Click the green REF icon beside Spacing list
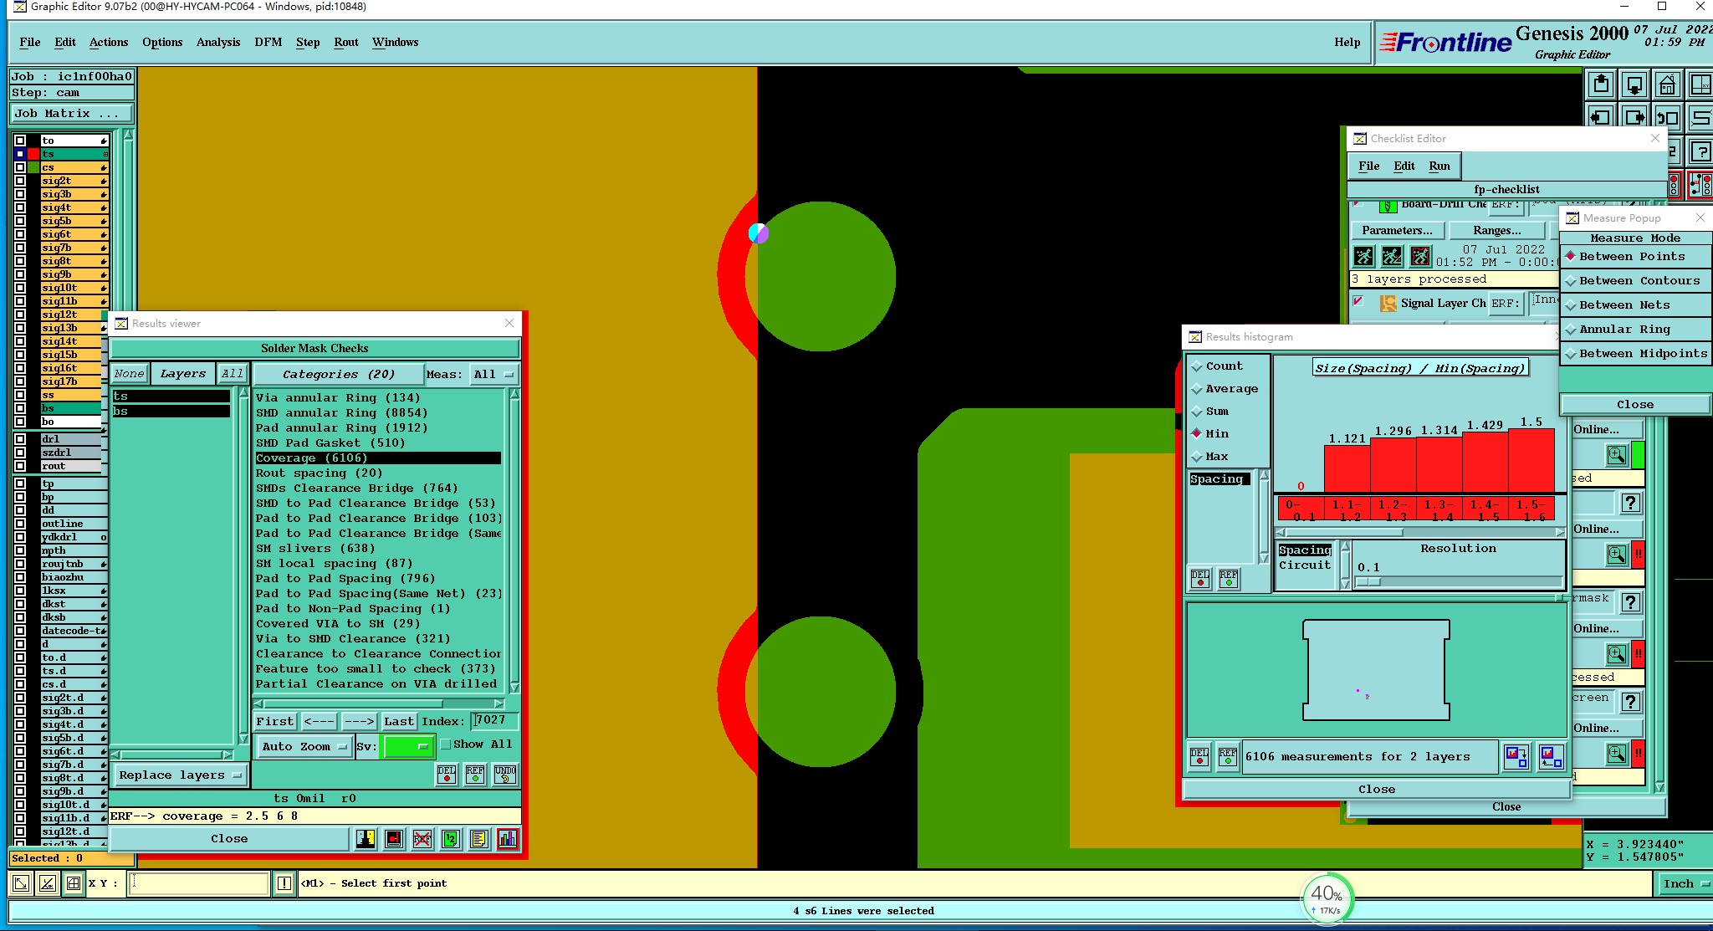 tap(1228, 579)
